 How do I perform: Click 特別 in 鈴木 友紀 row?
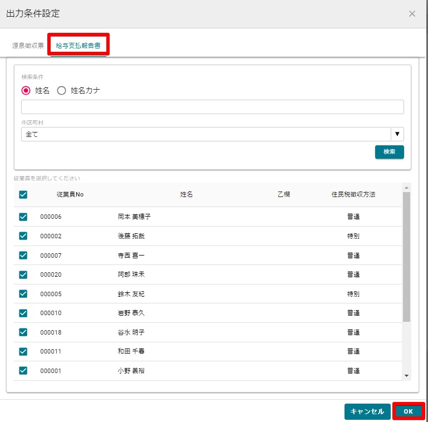353,294
